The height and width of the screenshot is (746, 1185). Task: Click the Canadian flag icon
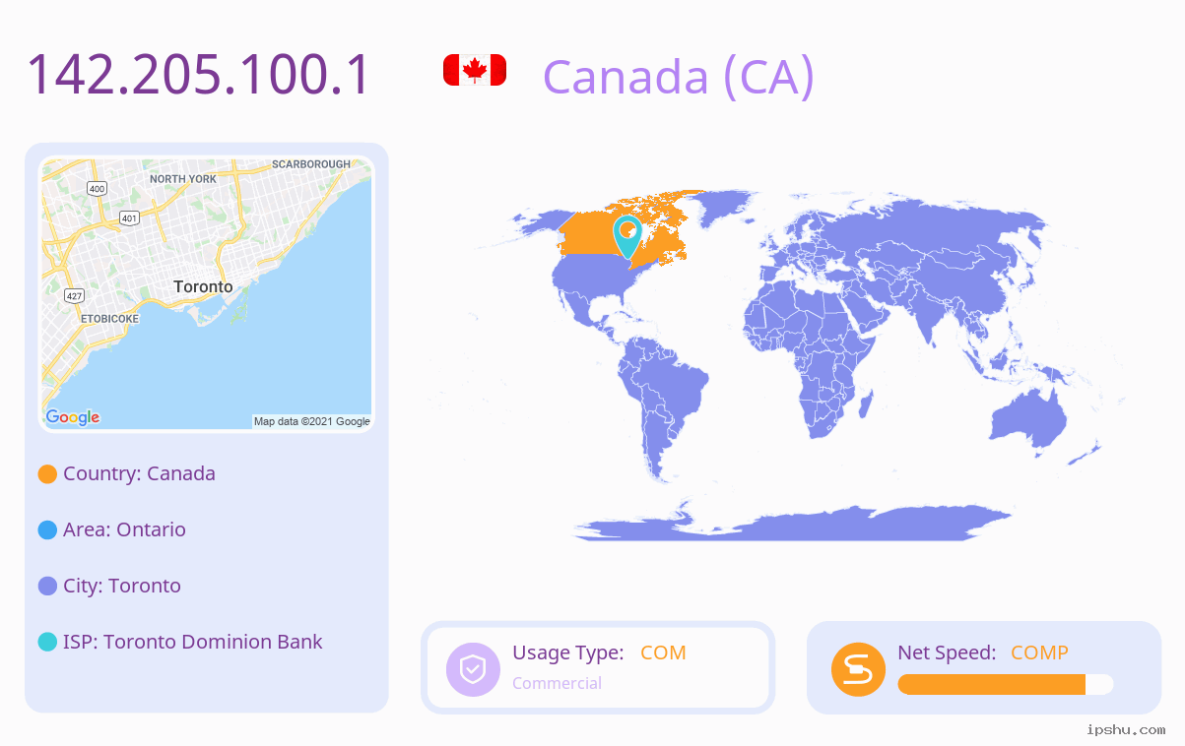pos(475,70)
